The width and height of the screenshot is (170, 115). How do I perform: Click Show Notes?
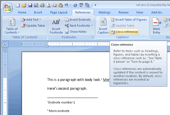click(76, 32)
